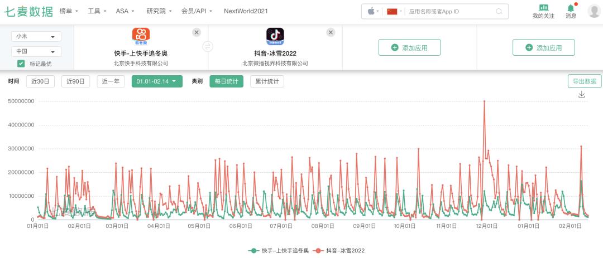Image resolution: width=603 pixels, height=258 pixels.
Task: Click the 快手-上快手追冬奥 app title
Action: coord(141,53)
